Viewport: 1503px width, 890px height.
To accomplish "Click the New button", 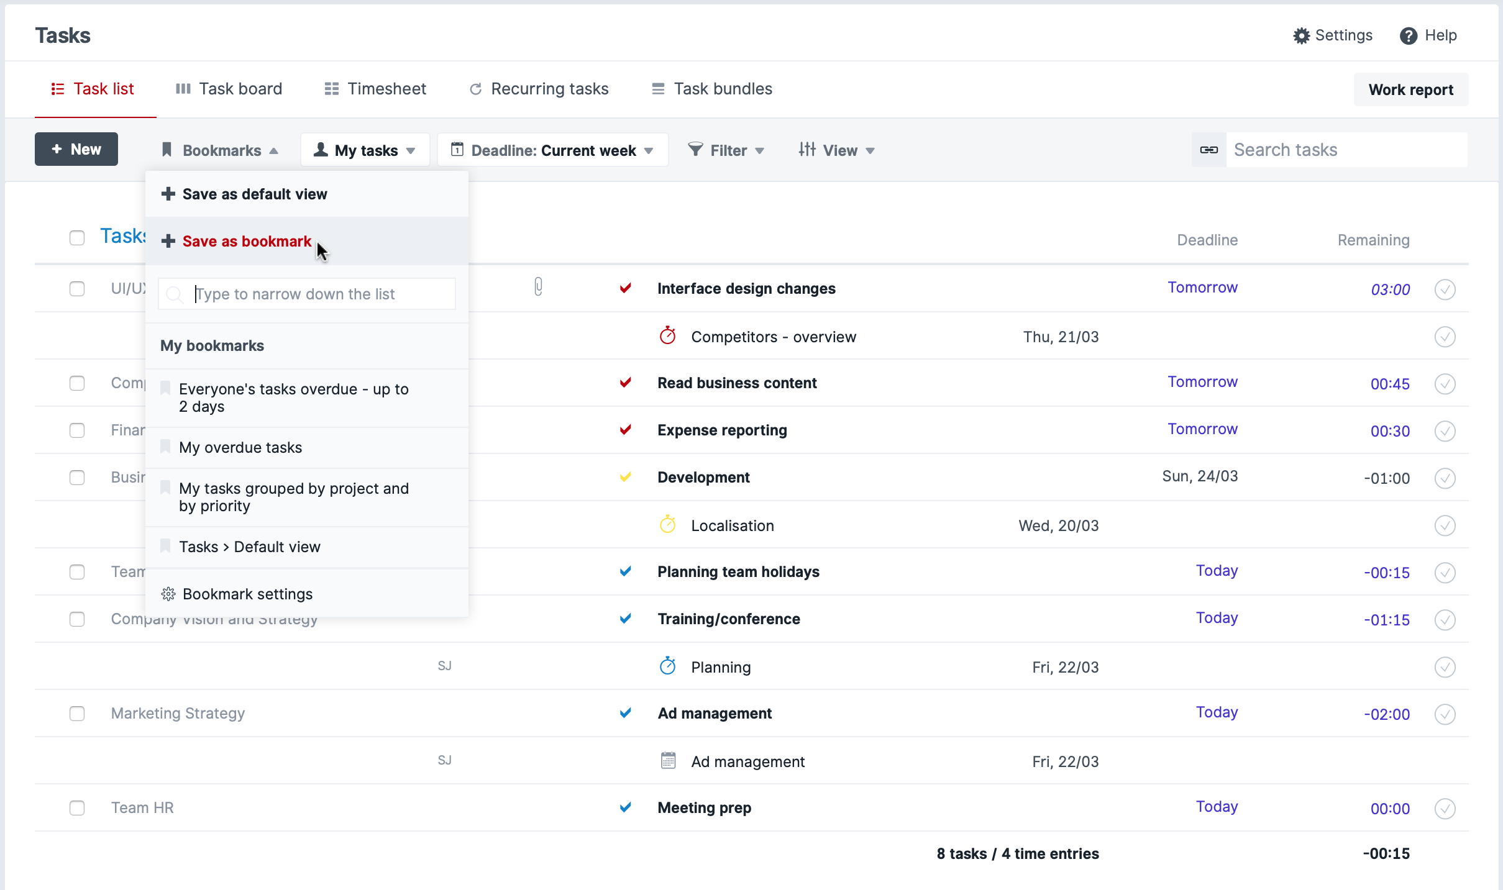I will (76, 149).
